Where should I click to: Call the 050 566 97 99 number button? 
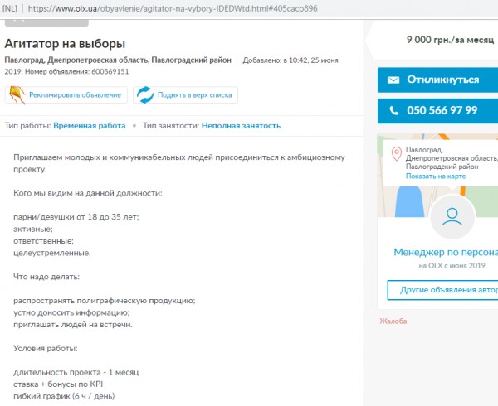(x=437, y=110)
